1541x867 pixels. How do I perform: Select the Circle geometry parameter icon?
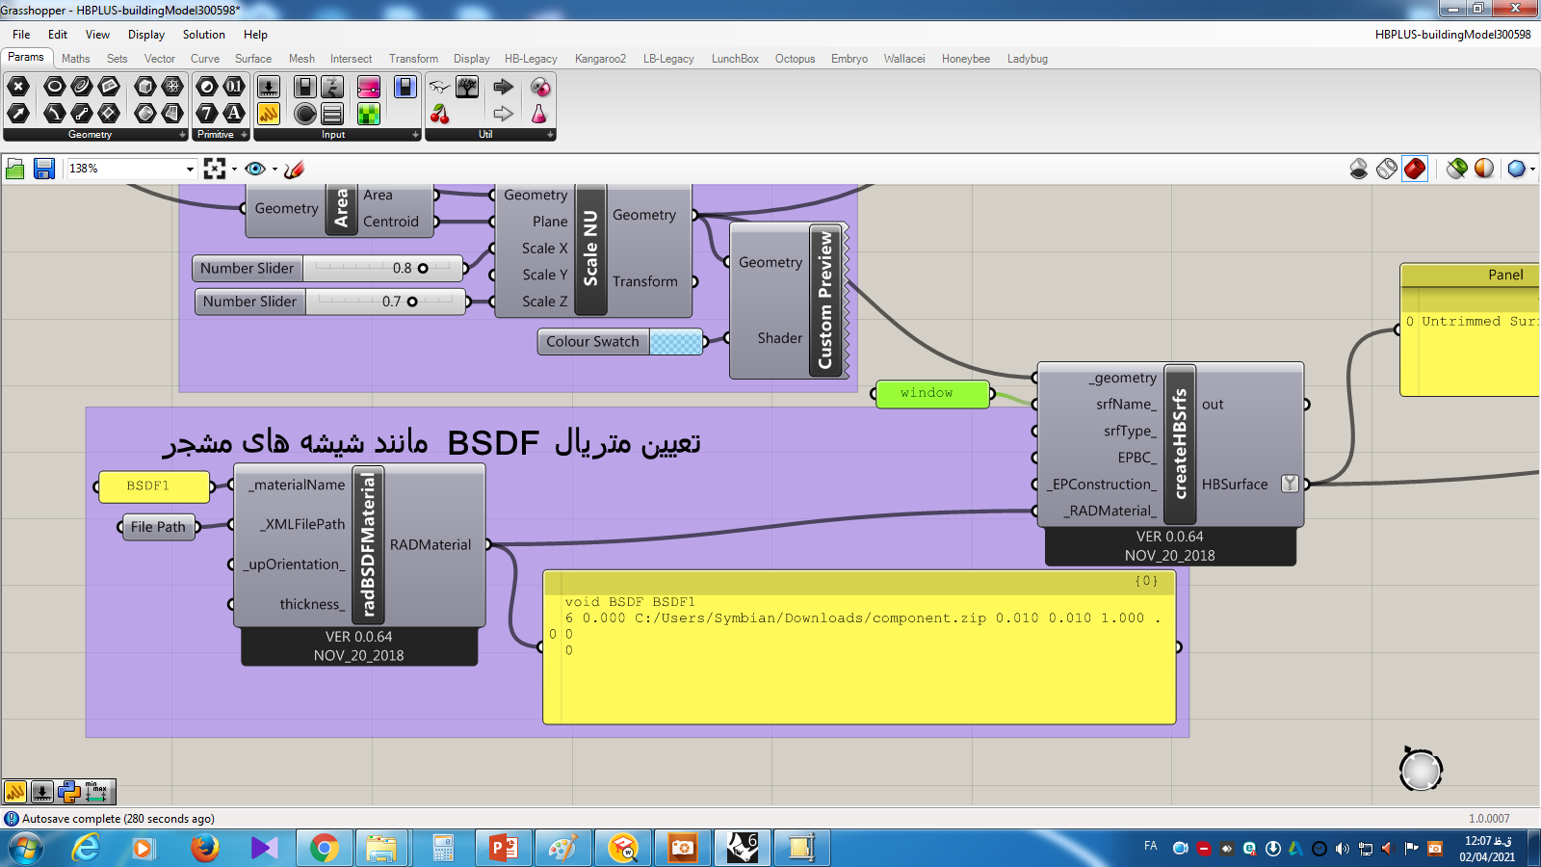click(55, 87)
